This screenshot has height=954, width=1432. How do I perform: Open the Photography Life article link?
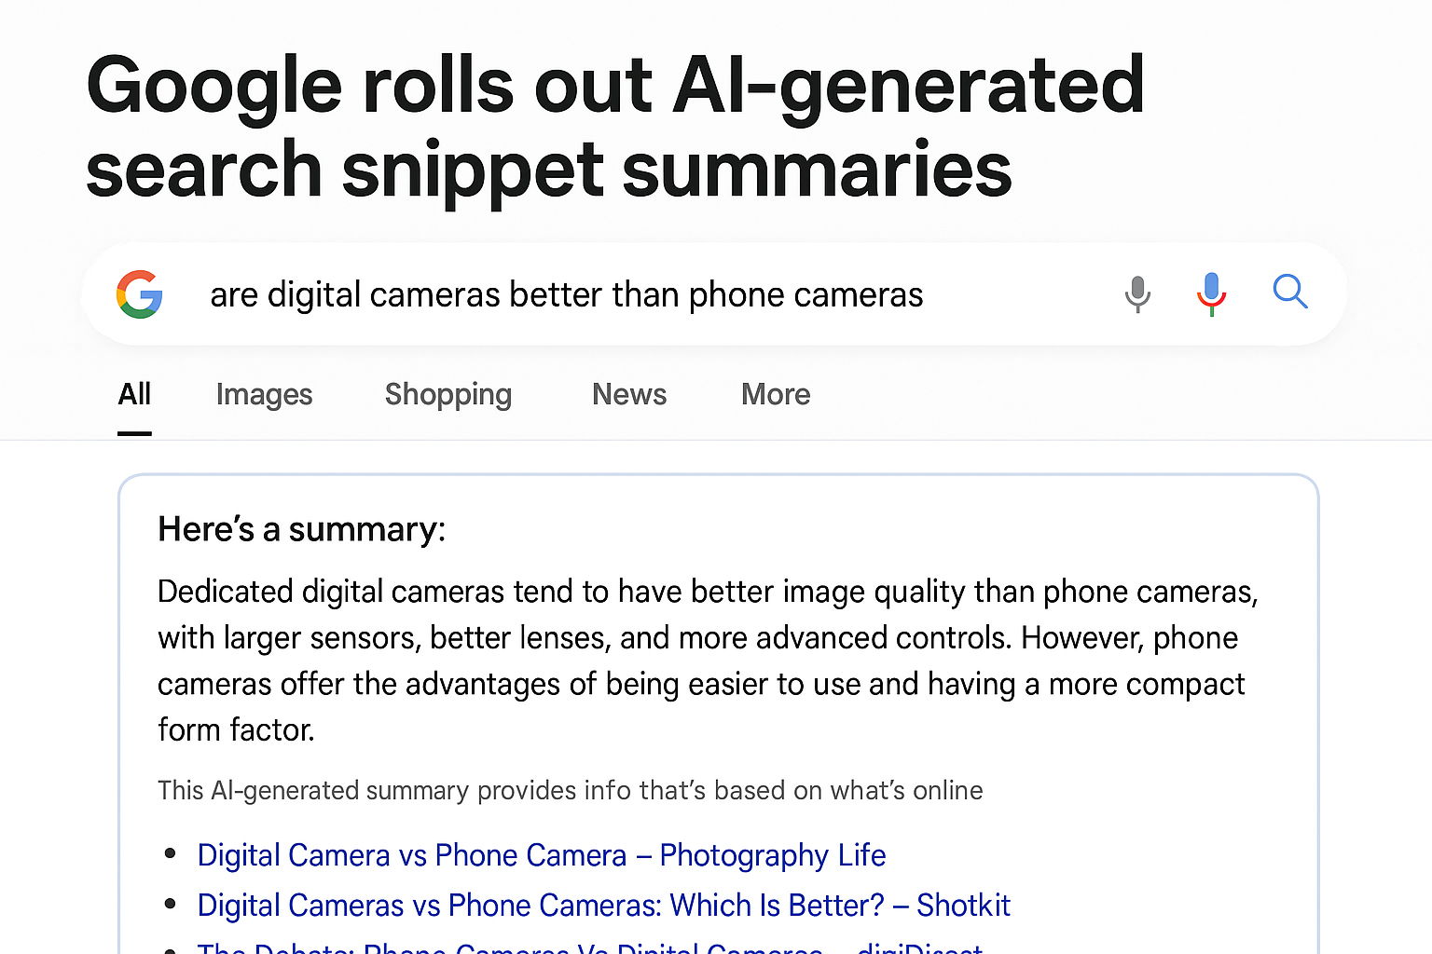click(x=541, y=855)
